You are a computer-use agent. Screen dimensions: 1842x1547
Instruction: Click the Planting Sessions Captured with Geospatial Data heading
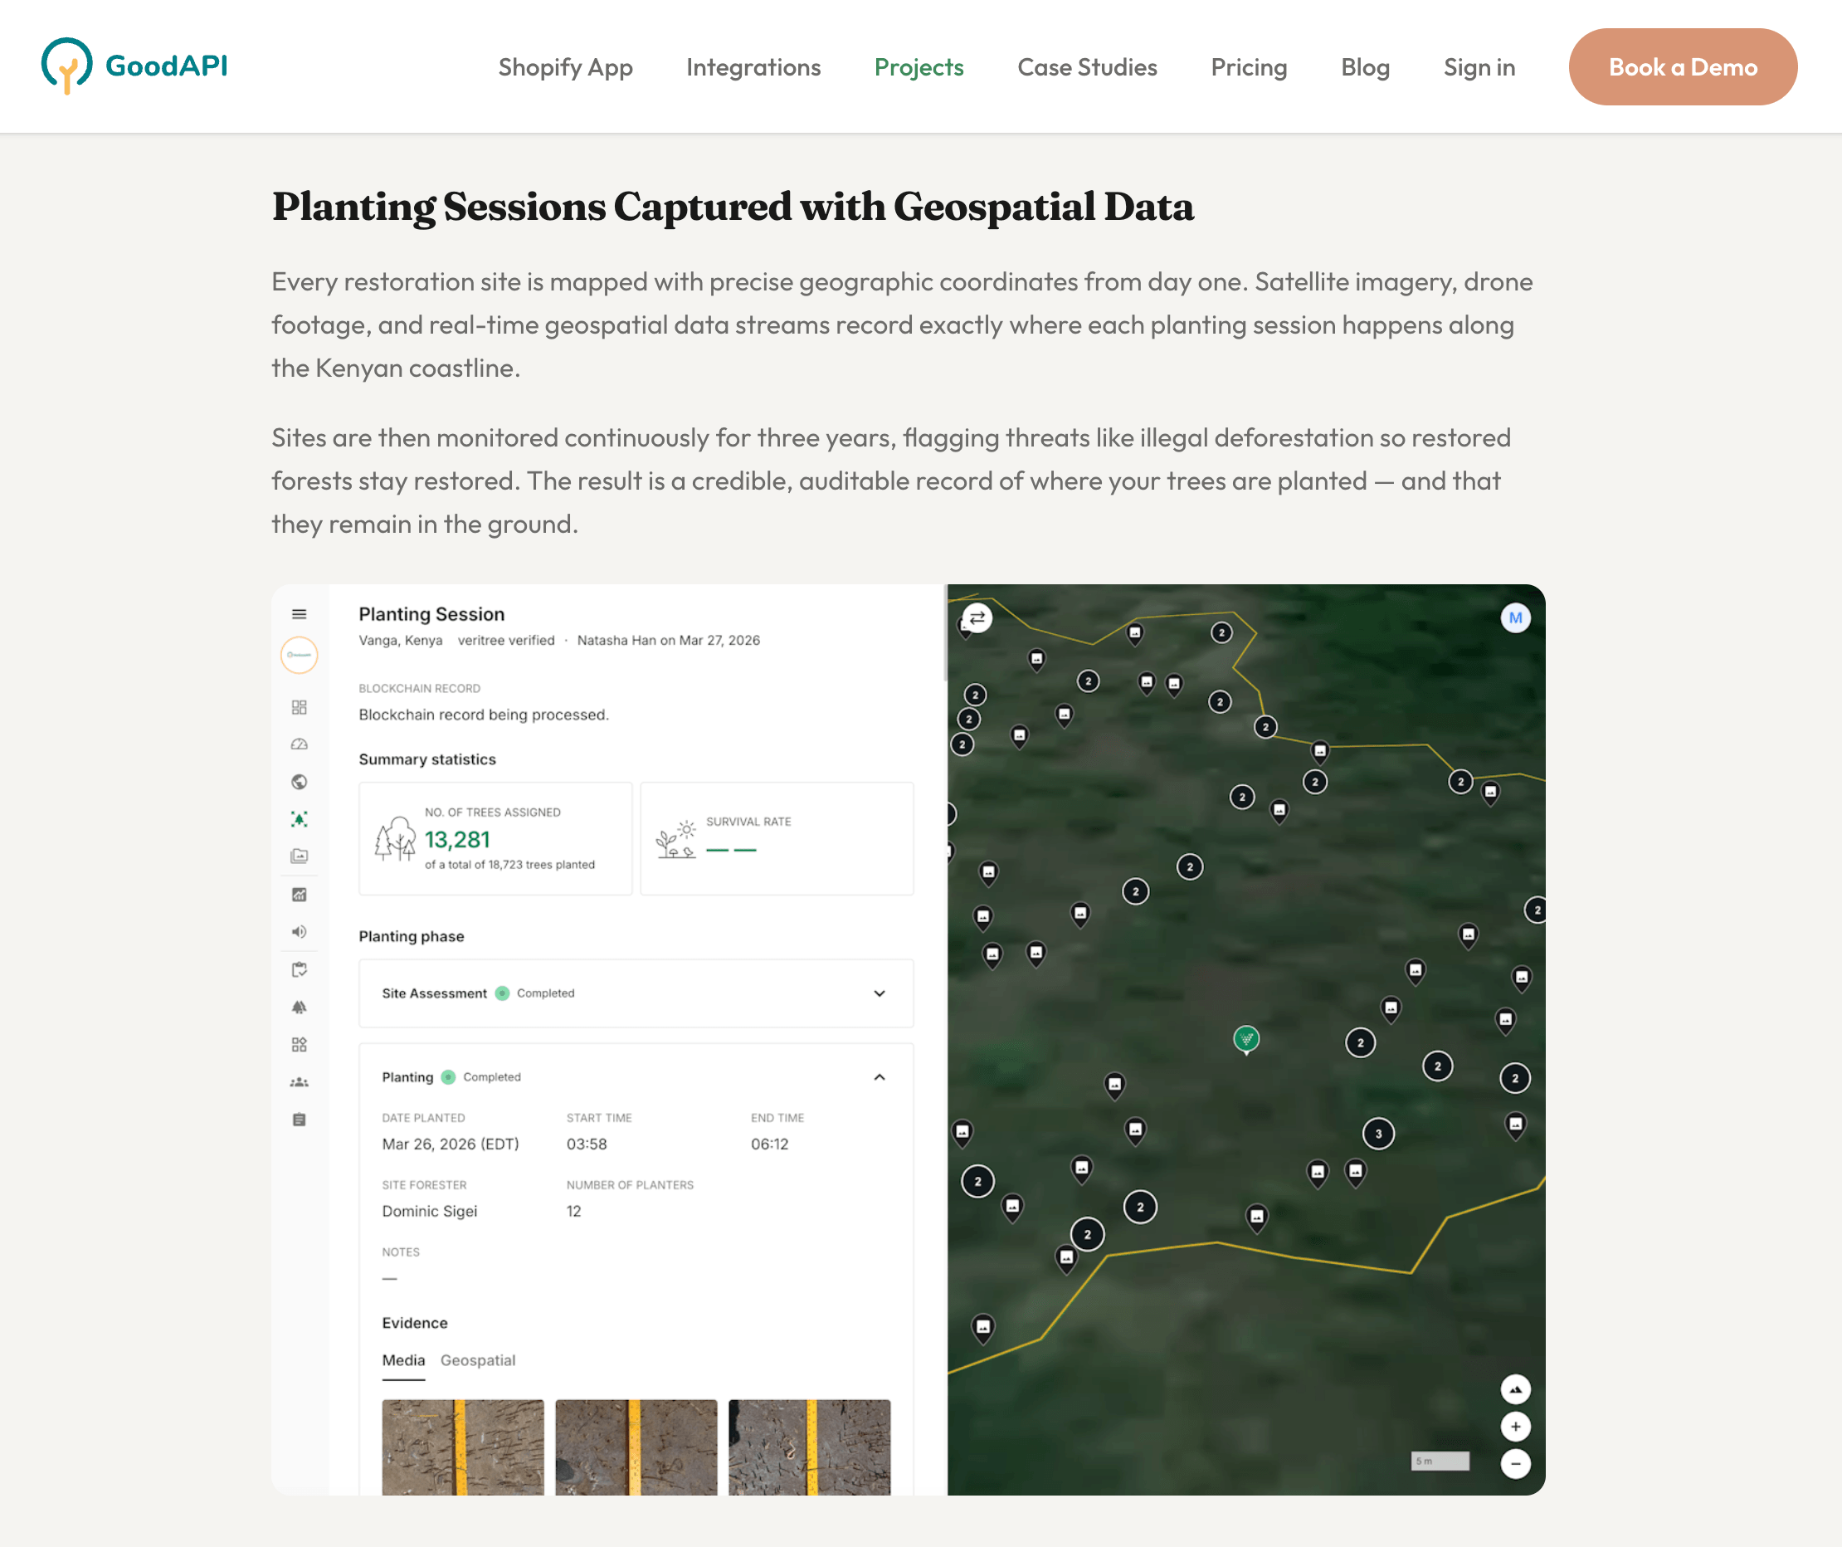click(x=733, y=207)
